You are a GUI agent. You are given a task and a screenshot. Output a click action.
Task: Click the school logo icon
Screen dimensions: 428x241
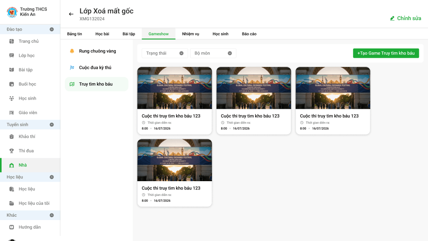coord(12,12)
